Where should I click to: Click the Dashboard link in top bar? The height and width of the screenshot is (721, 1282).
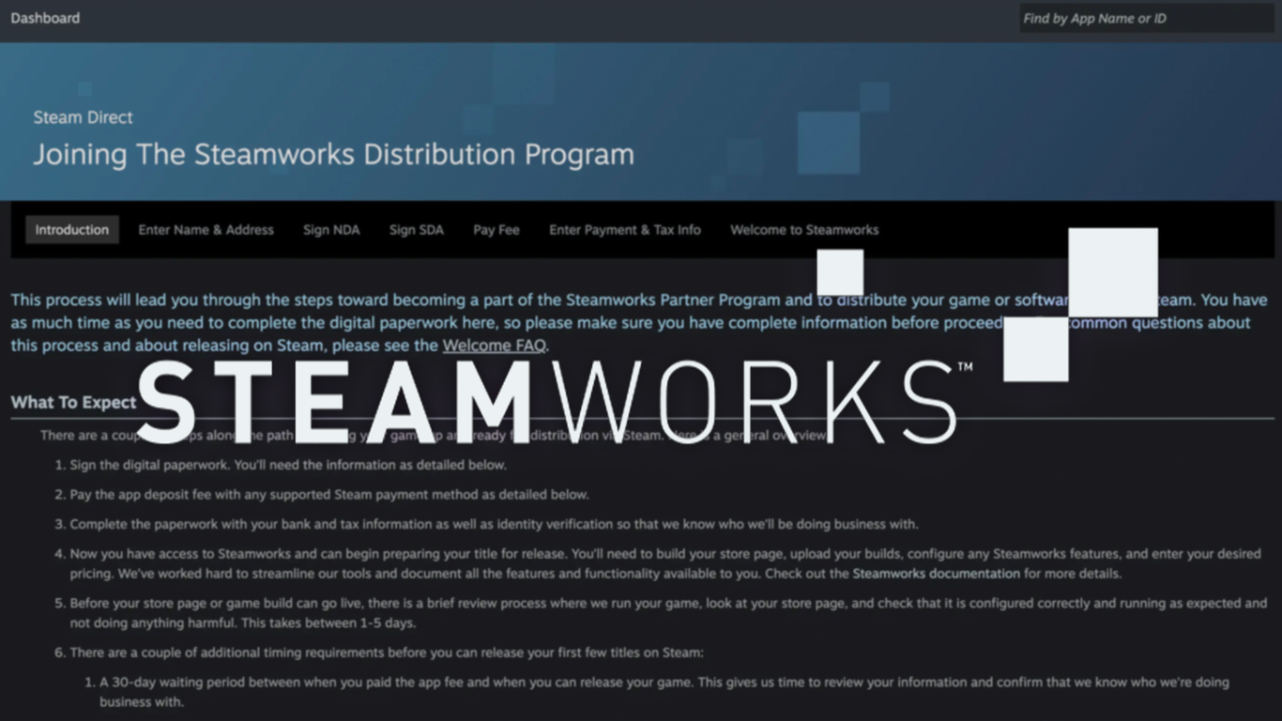click(x=45, y=18)
